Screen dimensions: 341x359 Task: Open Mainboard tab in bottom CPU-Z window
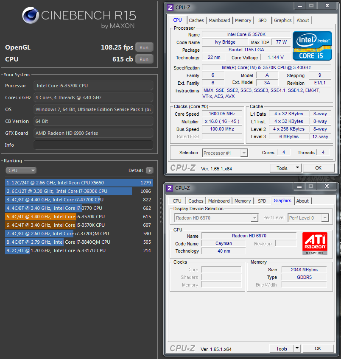[219, 201]
